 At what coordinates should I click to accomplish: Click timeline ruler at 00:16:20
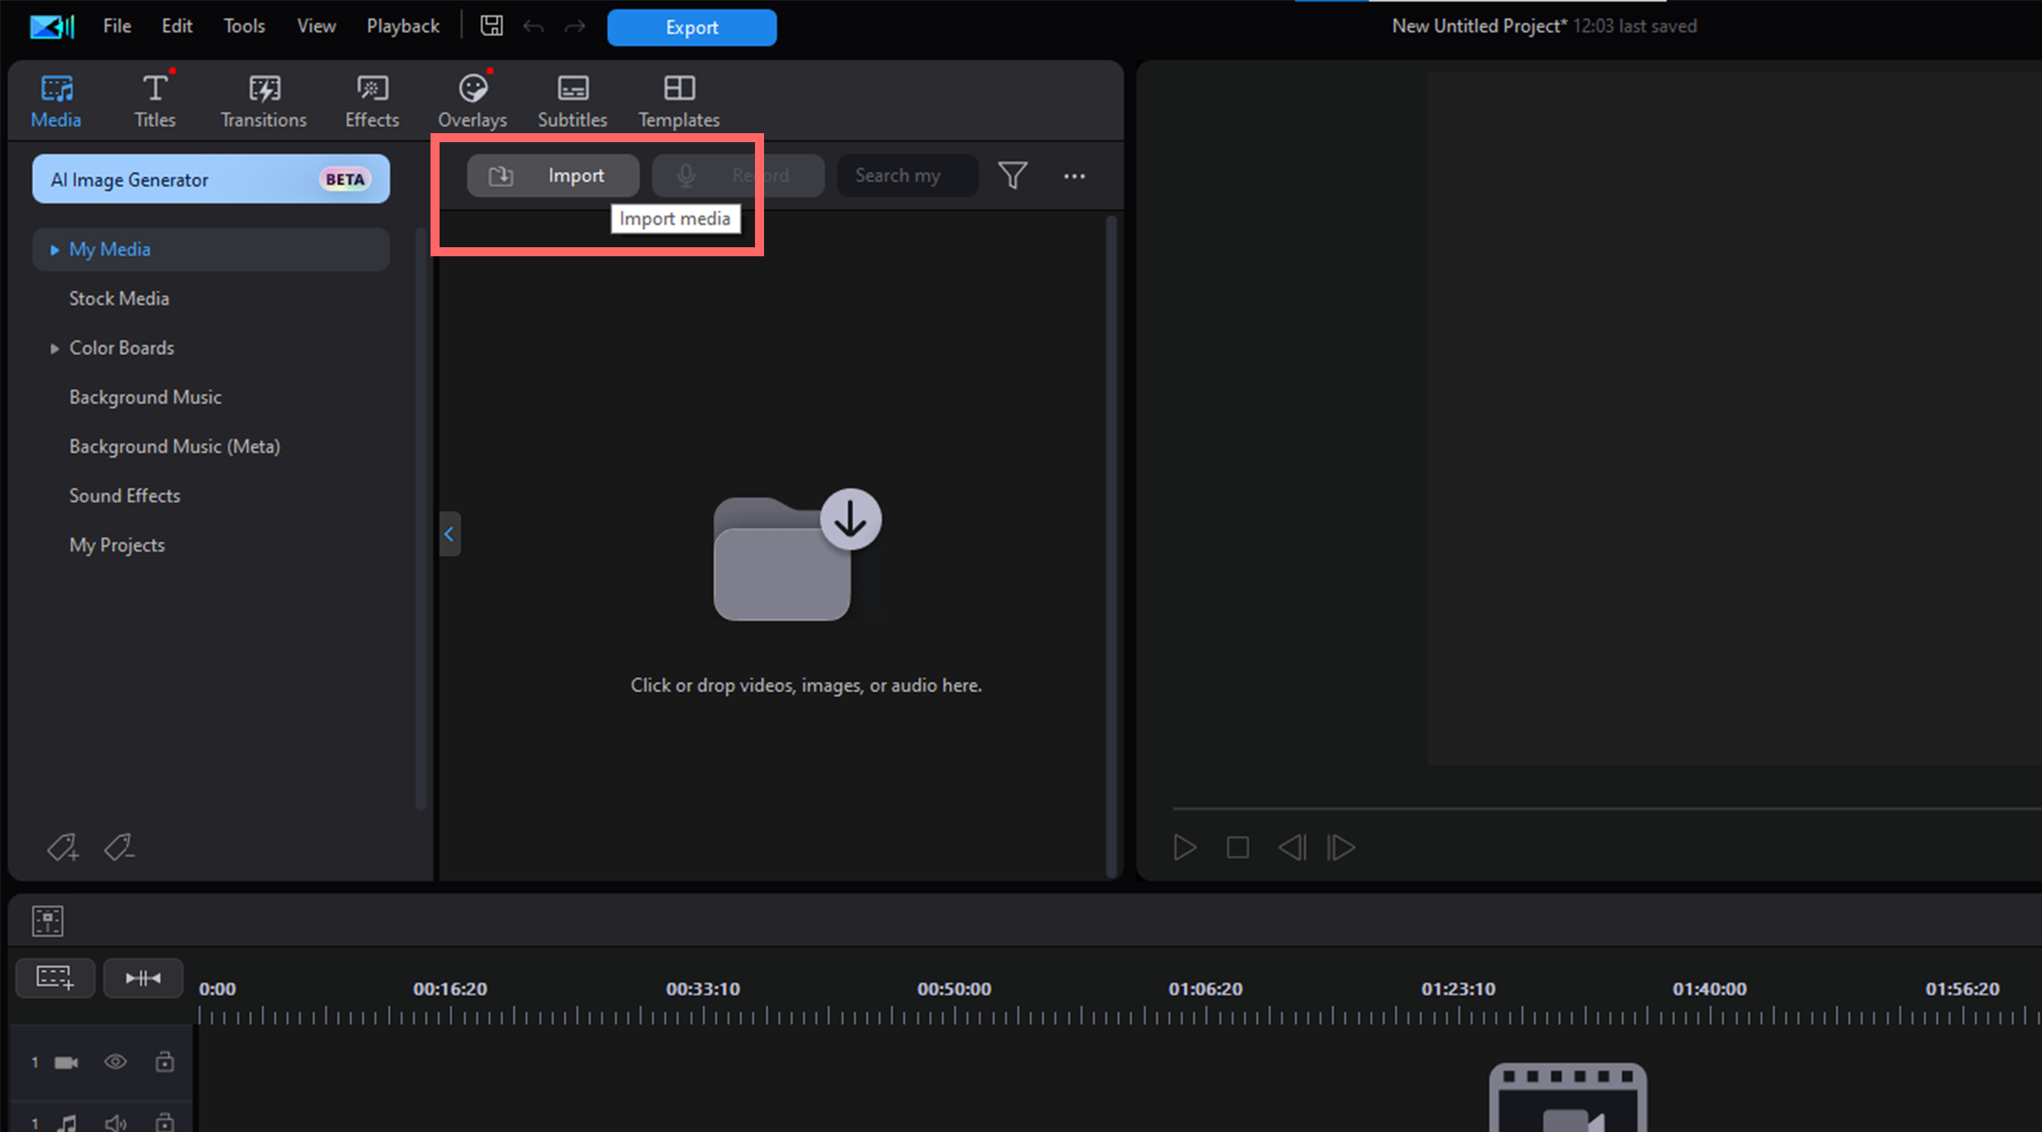click(x=450, y=989)
